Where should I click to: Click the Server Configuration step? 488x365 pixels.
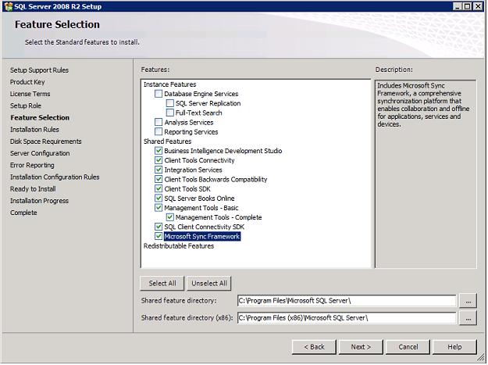click(x=40, y=153)
